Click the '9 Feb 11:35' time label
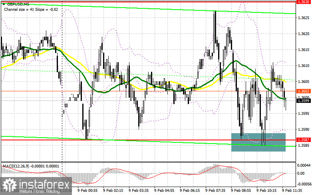 point(292,191)
